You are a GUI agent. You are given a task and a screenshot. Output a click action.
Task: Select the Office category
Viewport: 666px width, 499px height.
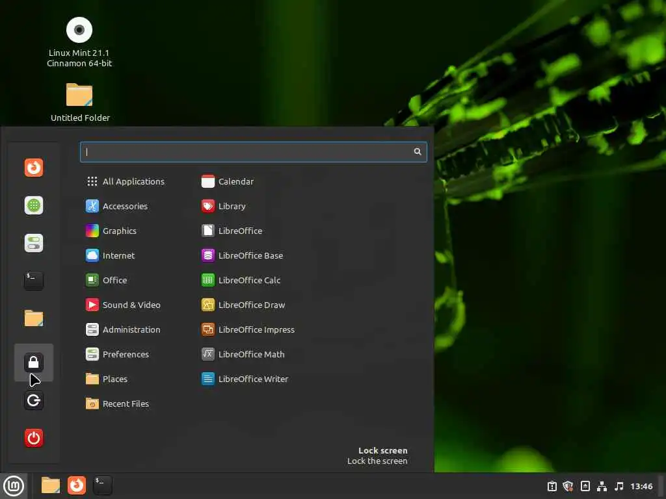pos(107,280)
